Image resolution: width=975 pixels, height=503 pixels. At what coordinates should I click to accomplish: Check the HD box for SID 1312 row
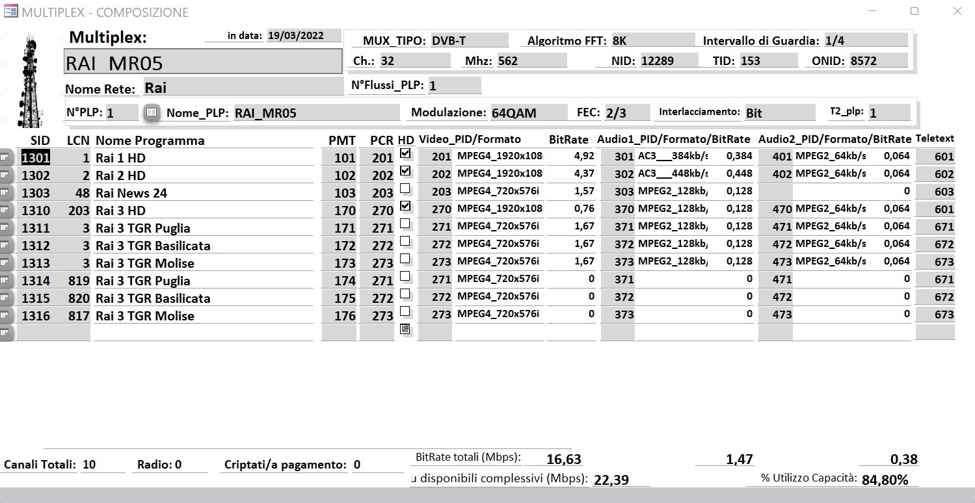point(405,241)
